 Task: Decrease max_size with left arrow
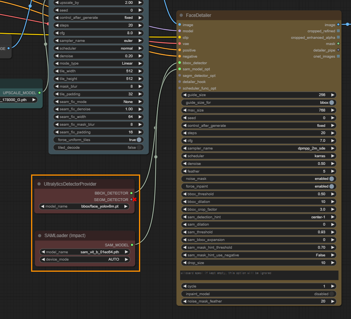pos(185,110)
